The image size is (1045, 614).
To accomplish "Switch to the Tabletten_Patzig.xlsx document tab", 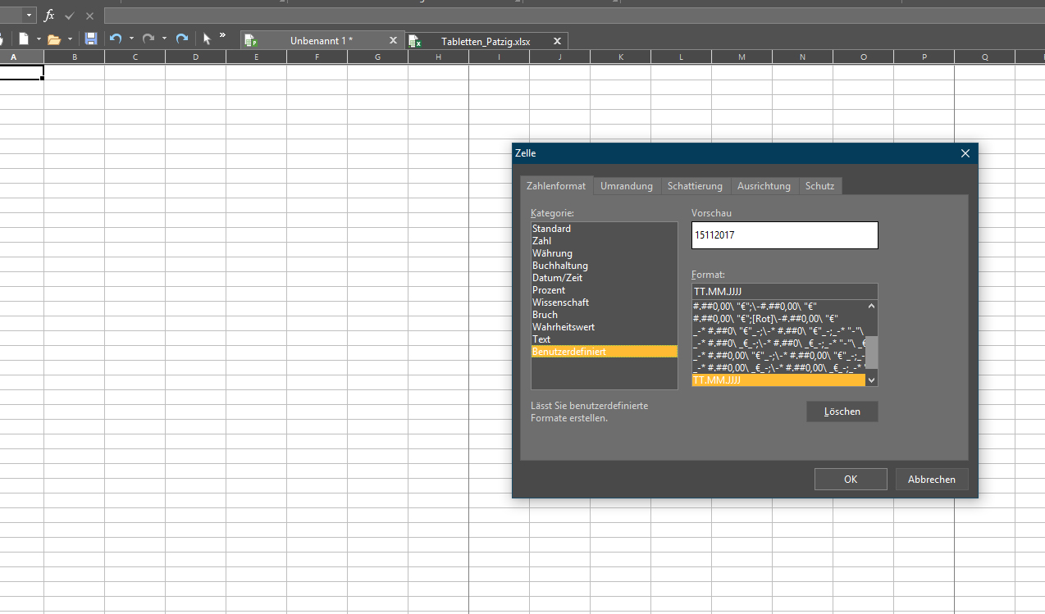I will (485, 41).
